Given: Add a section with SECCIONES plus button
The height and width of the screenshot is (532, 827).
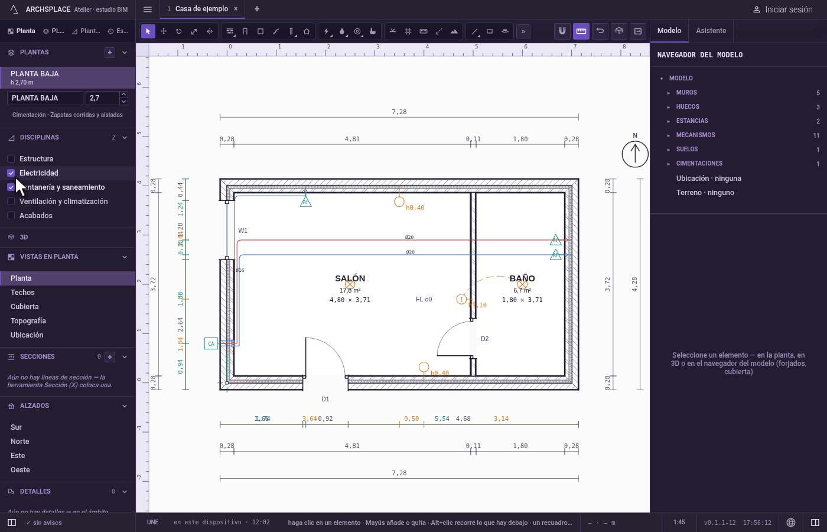Looking at the screenshot, I should click(110, 357).
